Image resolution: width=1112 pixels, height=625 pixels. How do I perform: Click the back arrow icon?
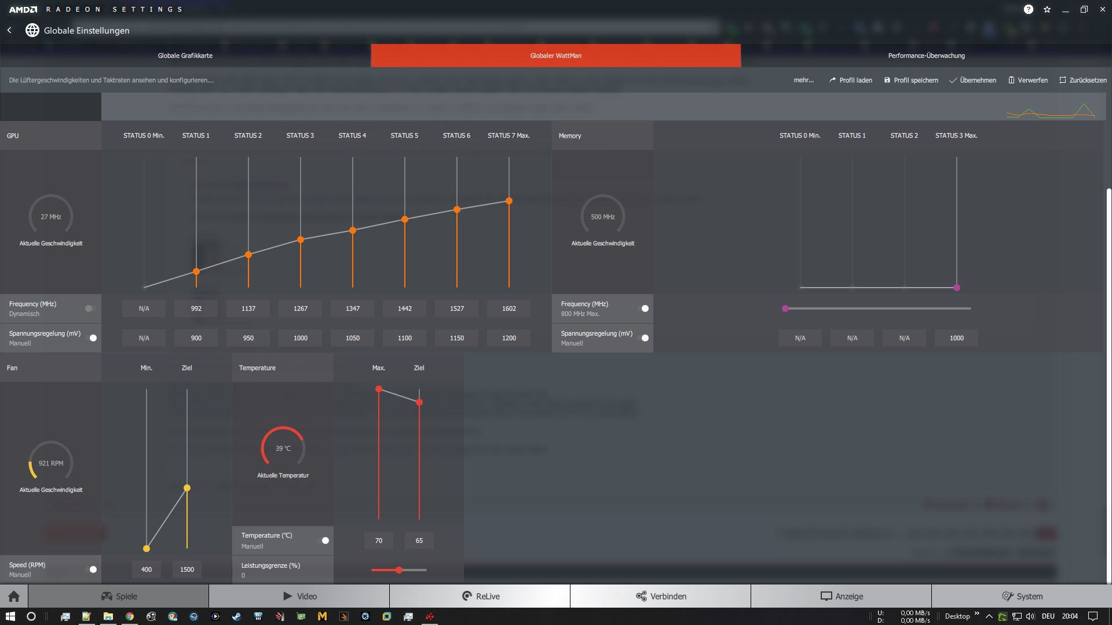[9, 30]
